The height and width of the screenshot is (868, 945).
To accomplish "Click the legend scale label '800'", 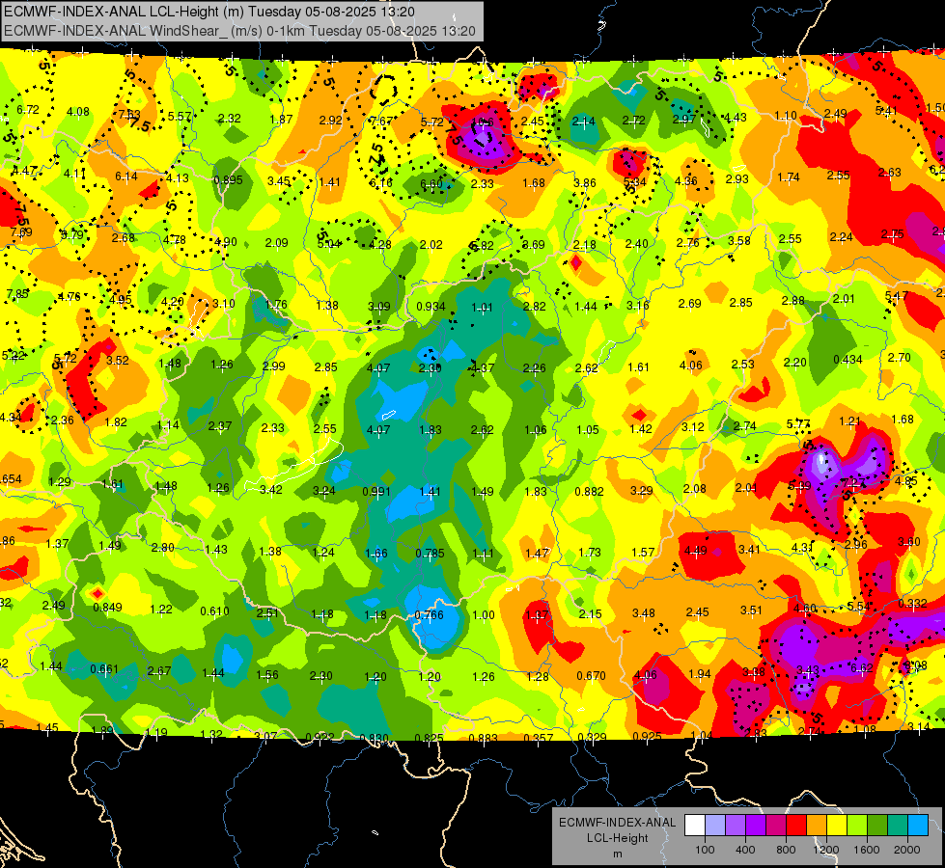I will tap(786, 850).
